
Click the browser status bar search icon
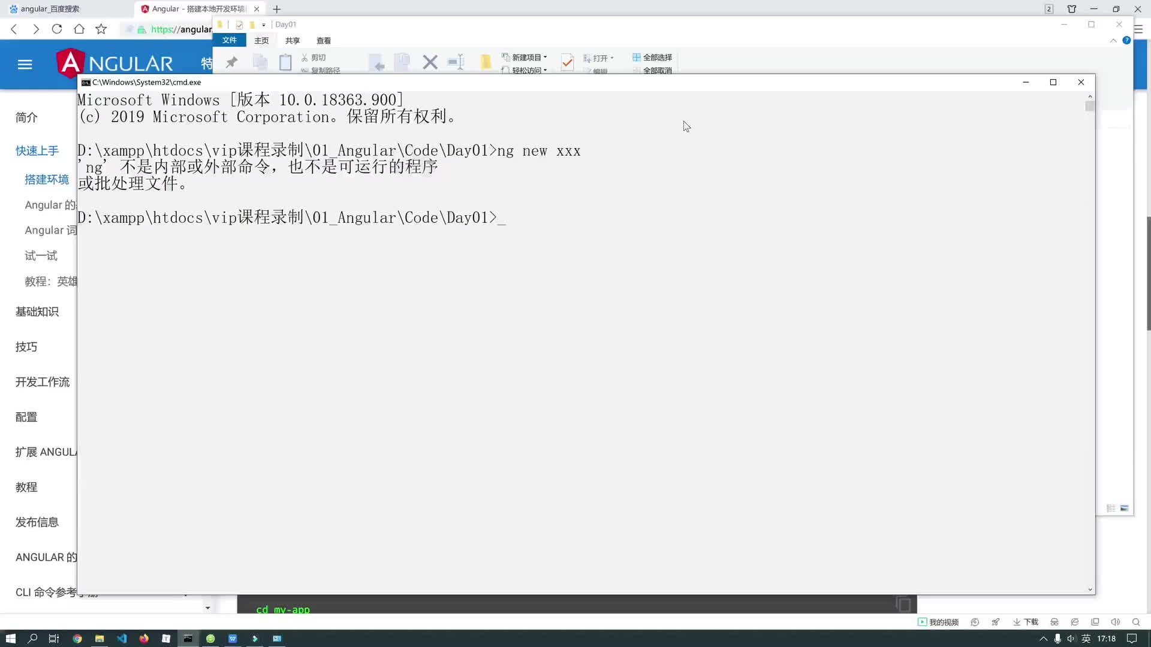1135,622
